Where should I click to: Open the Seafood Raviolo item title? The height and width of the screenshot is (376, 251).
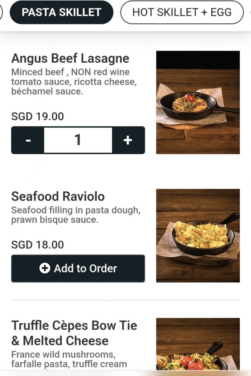pos(58,196)
